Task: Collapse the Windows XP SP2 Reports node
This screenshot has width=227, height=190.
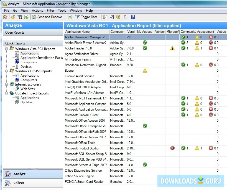Action: (x=6, y=71)
